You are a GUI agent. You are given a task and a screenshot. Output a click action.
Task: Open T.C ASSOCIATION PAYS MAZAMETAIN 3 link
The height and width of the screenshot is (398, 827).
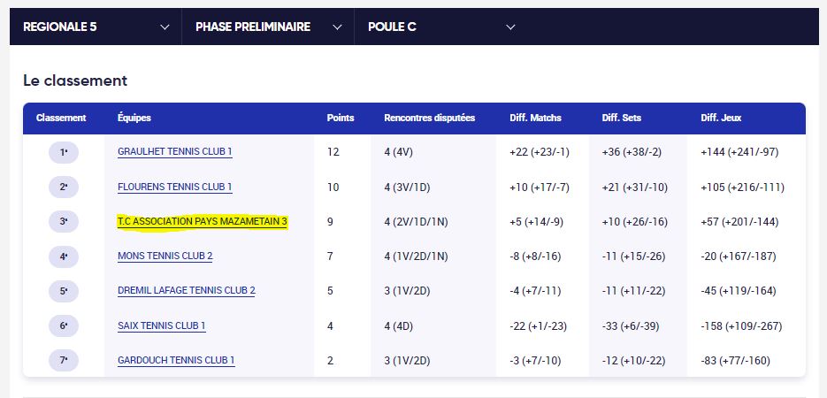pyautogui.click(x=203, y=222)
